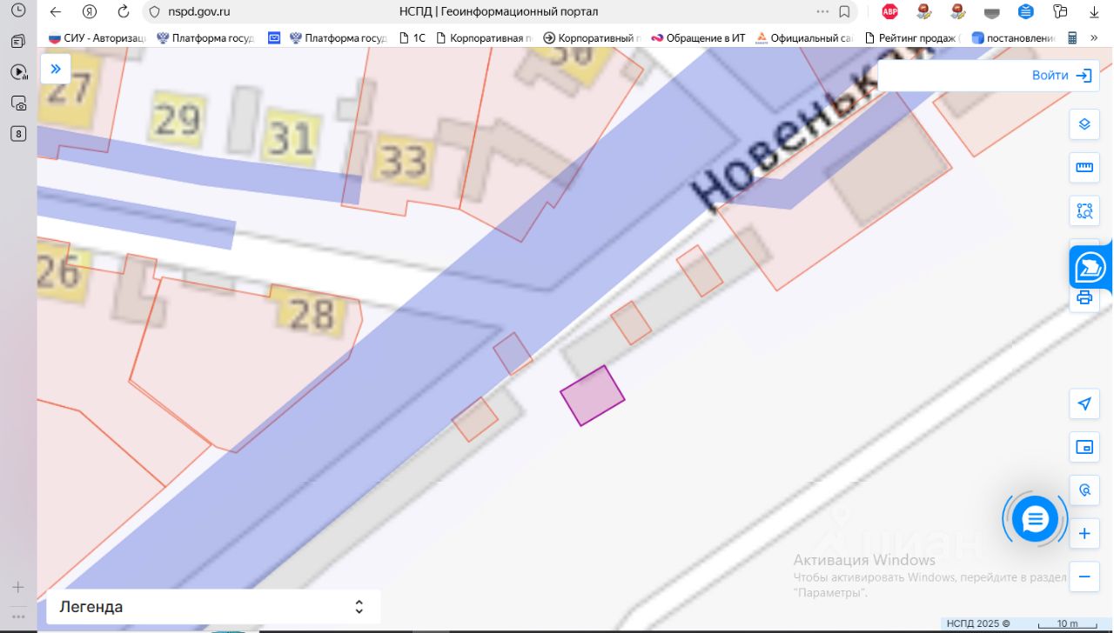The height and width of the screenshot is (633, 1114).
Task: Open the ABP ad blocker extension
Action: (889, 12)
